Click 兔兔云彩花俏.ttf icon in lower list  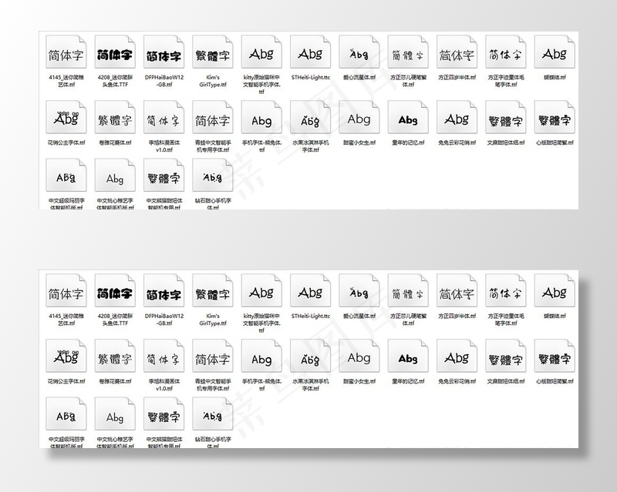click(457, 359)
